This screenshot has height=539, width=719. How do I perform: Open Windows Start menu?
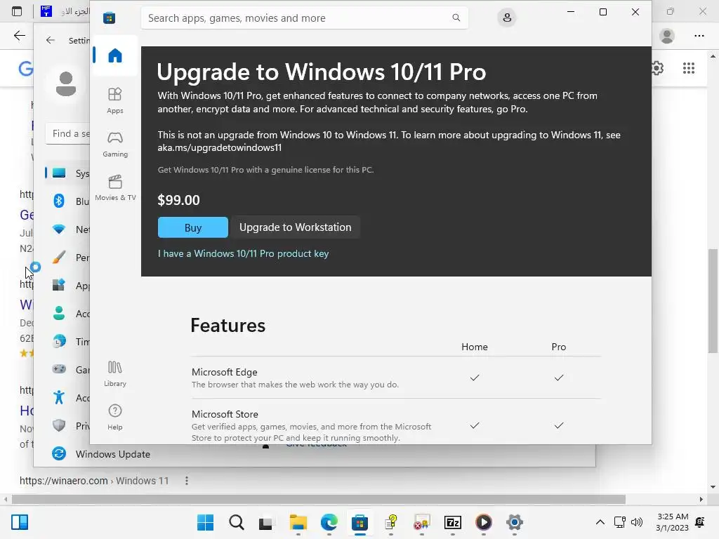(x=206, y=522)
